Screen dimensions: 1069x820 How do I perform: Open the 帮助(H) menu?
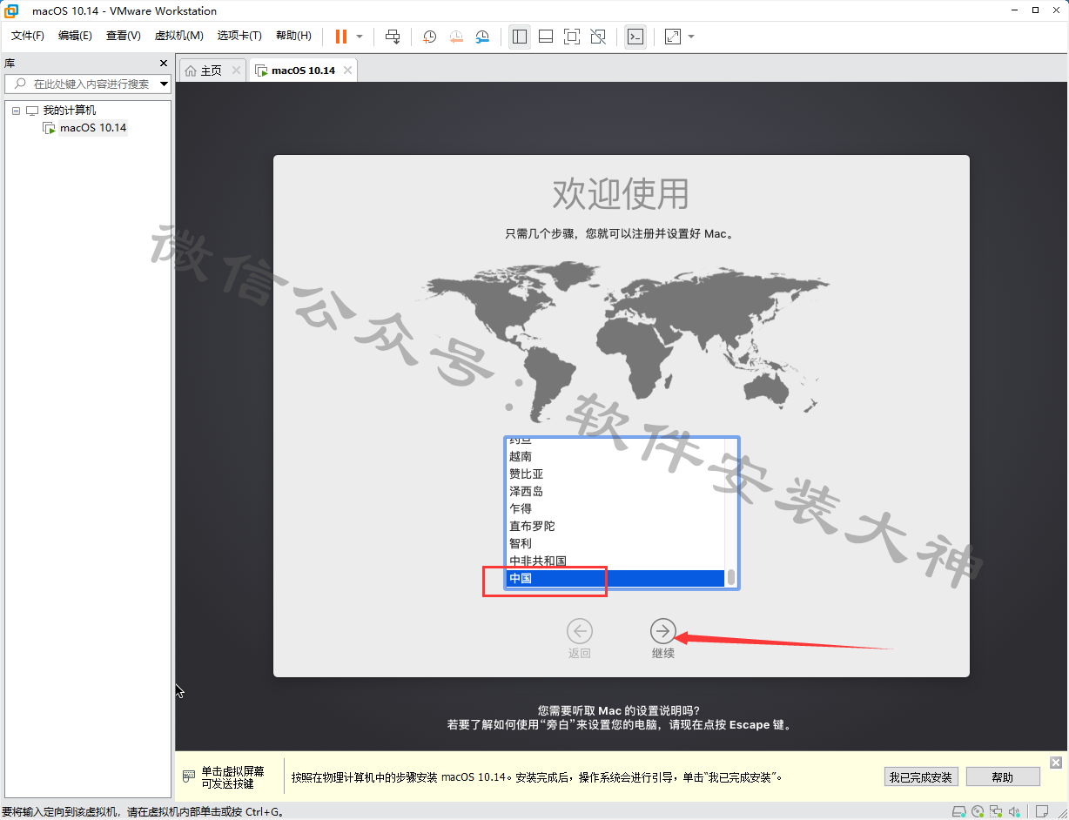pyautogui.click(x=293, y=36)
